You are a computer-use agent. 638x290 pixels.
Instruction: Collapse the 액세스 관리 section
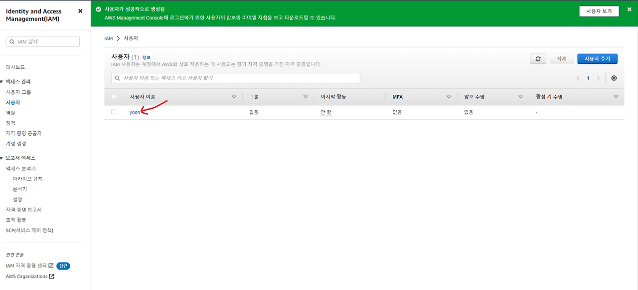click(2, 81)
